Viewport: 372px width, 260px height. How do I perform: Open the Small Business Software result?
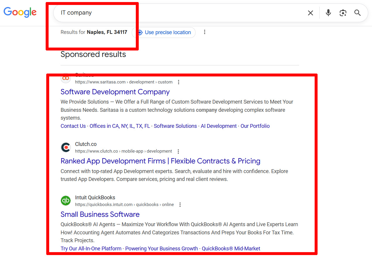tap(100, 214)
